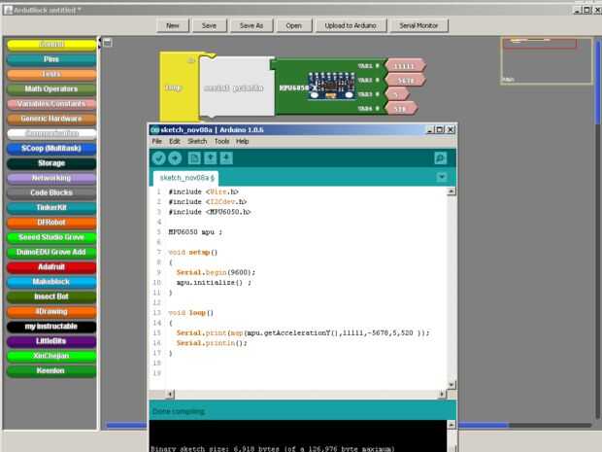The height and width of the screenshot is (452, 602).
Task: Open the DuinoEDU Grove Add category
Action: point(51,252)
